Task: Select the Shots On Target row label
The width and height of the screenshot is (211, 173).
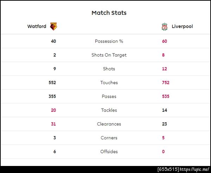Action: click(x=109, y=55)
